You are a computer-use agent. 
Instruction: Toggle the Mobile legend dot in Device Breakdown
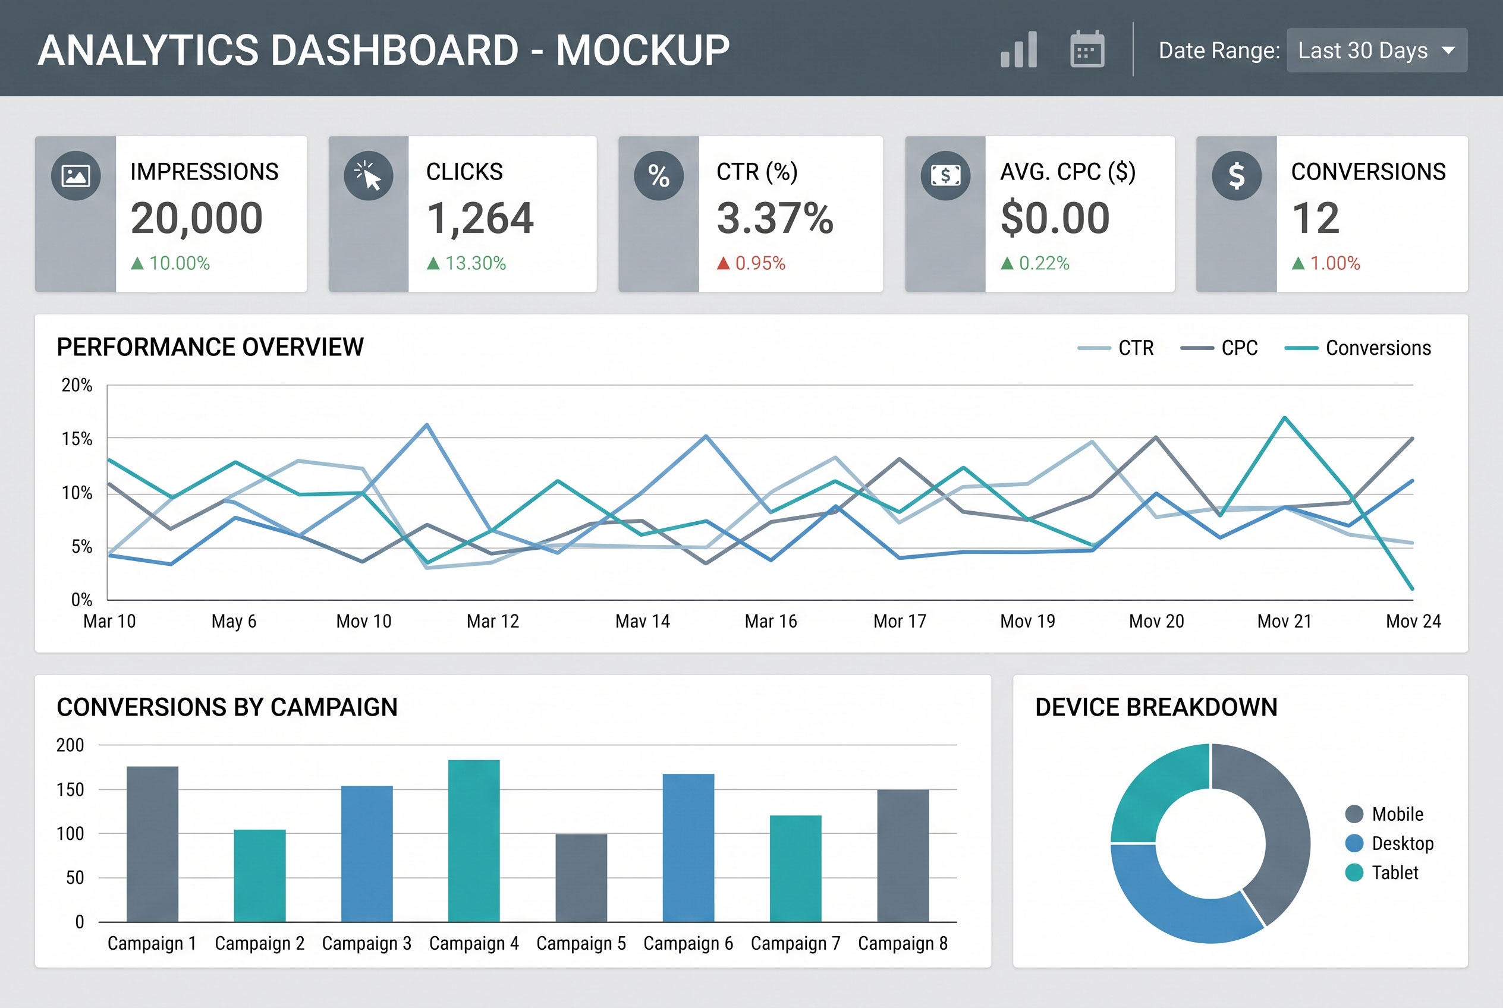coord(1354,814)
